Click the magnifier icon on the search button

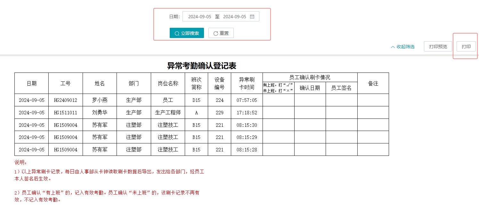pyautogui.click(x=177, y=33)
